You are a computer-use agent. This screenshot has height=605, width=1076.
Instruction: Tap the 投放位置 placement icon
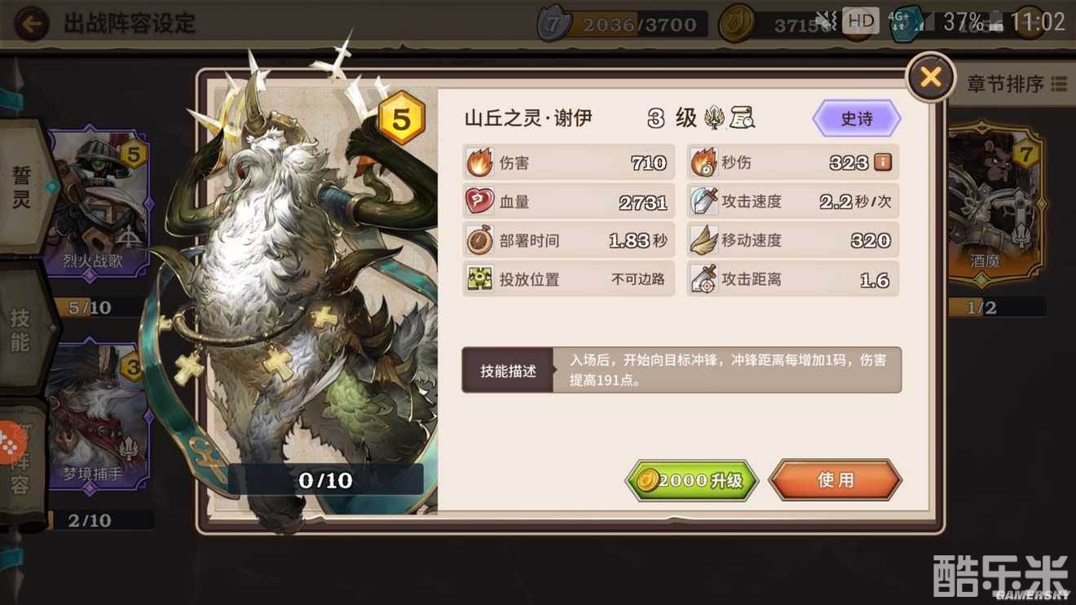coord(479,279)
